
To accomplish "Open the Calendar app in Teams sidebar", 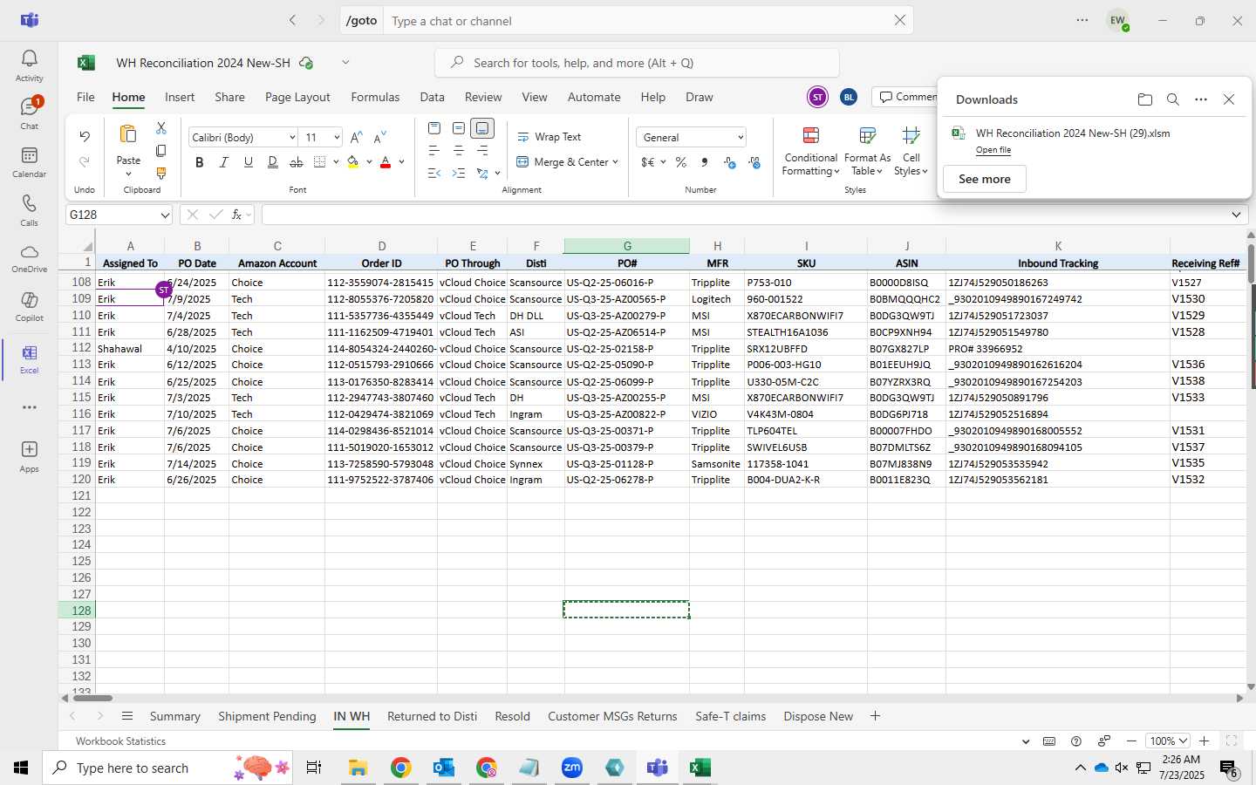I will [x=29, y=161].
